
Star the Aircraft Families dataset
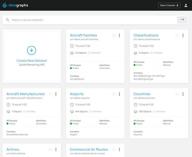(x=114, y=36)
